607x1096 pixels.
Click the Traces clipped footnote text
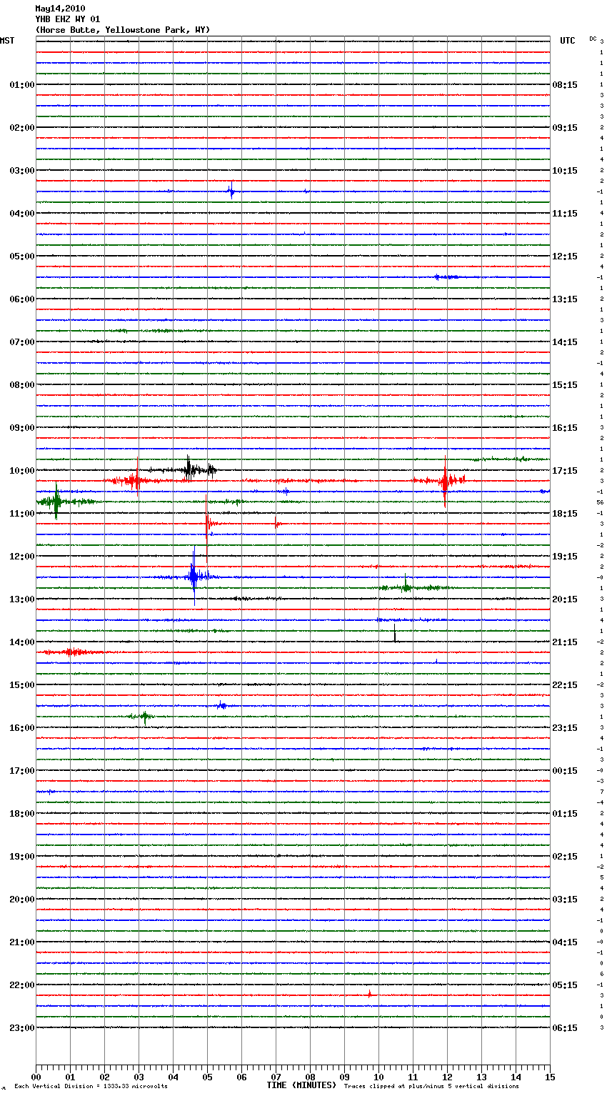tap(431, 1086)
